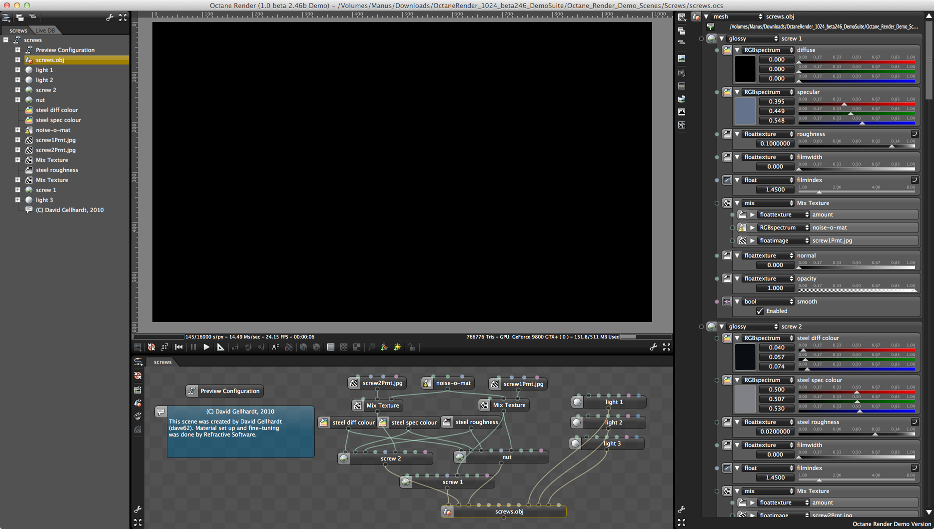Click the stacked windows icon in inspector sidebar

tap(682, 30)
